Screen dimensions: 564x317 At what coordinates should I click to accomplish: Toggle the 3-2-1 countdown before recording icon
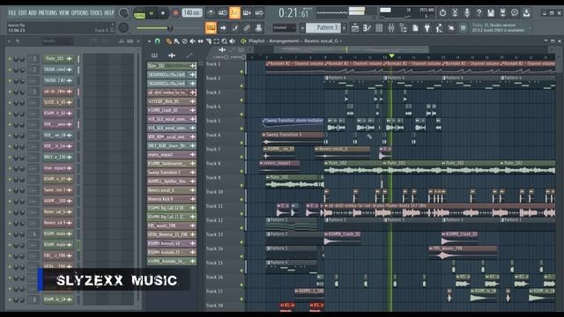(x=235, y=13)
